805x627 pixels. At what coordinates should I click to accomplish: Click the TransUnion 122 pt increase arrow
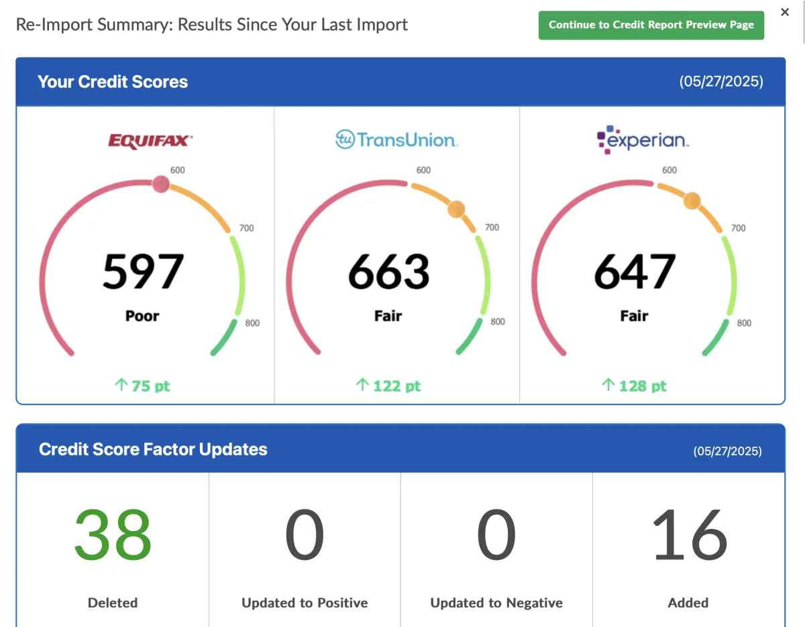click(362, 386)
